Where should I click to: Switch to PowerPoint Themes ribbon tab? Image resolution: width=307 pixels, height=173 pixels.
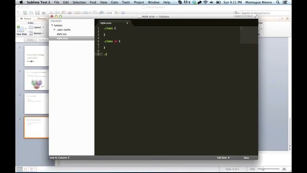[x=42, y=18]
